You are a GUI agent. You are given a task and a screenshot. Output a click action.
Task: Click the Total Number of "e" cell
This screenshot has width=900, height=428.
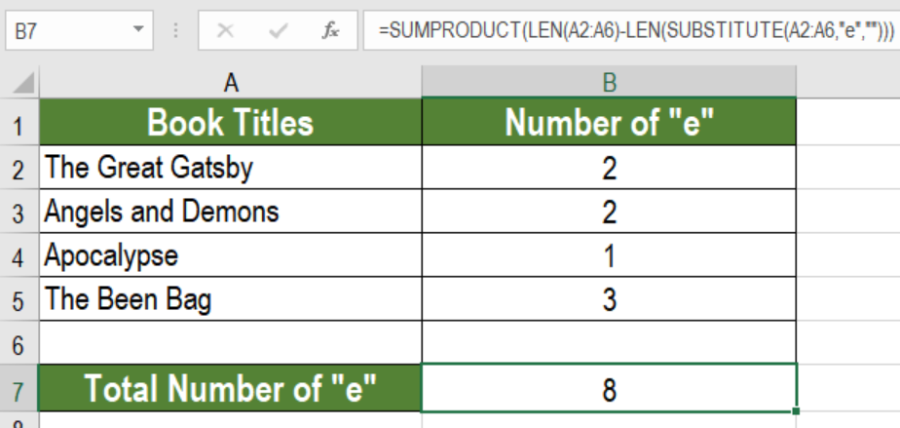pyautogui.click(x=231, y=388)
